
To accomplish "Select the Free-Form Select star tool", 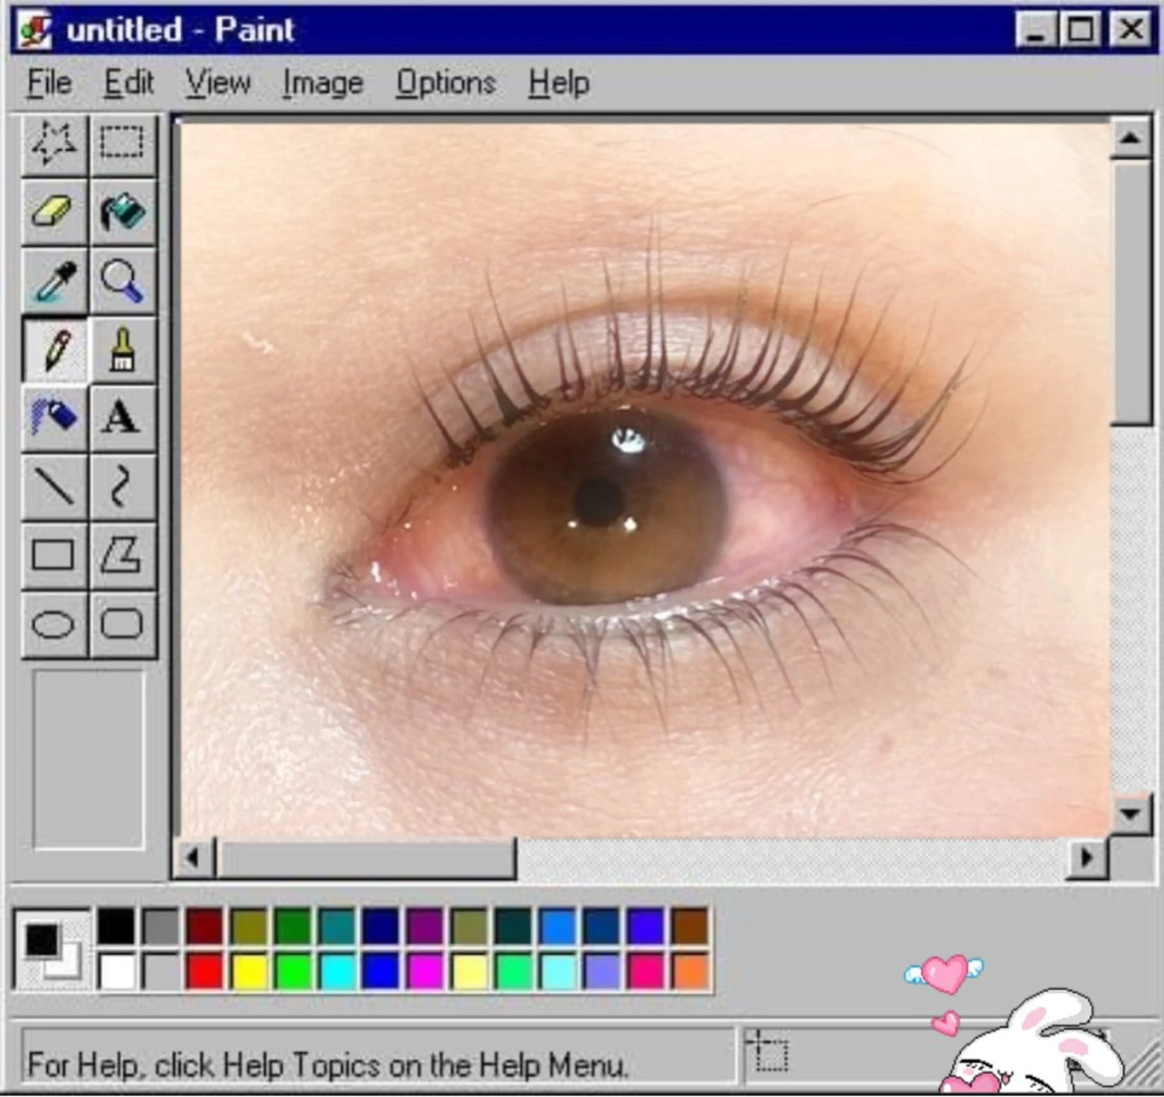I will [x=55, y=143].
